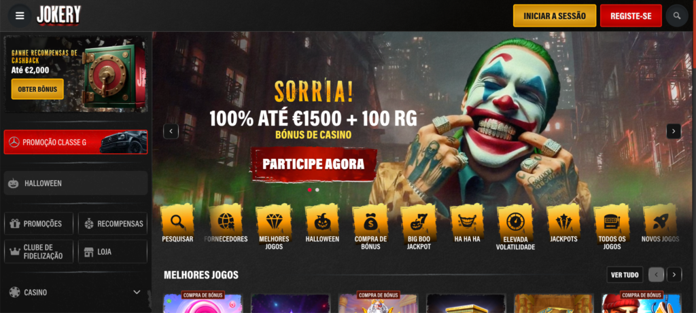
Task: Open the Jackpots fireworks icon
Action: 563,220
